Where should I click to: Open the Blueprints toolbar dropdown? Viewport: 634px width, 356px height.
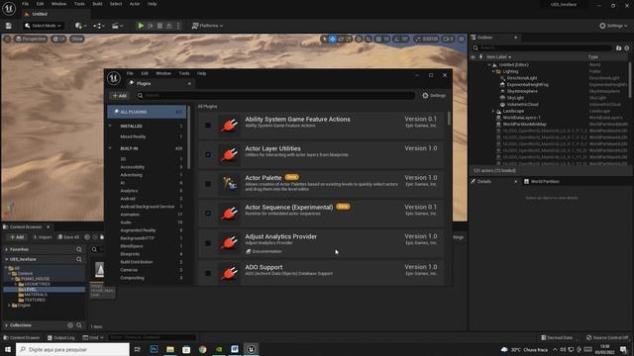tap(99, 26)
